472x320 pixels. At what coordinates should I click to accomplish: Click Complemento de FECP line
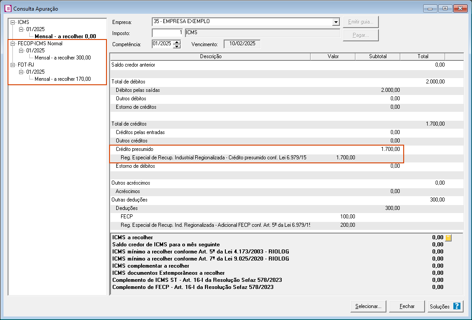(278, 287)
